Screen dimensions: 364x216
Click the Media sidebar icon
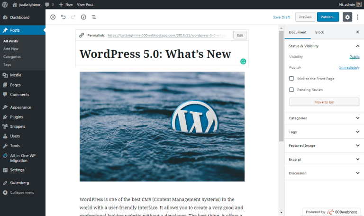pos(5,75)
